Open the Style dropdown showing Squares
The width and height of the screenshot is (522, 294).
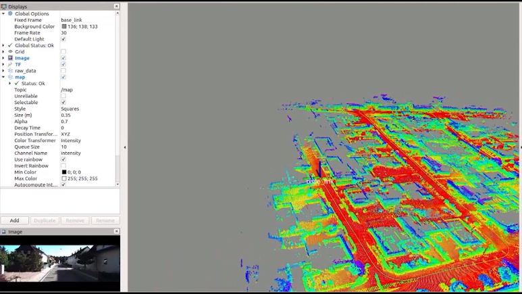tap(88, 109)
